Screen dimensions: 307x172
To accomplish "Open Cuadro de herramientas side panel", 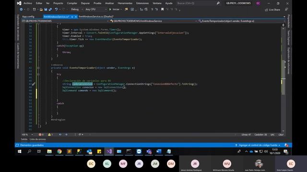I will pyautogui.click(x=18, y=56).
